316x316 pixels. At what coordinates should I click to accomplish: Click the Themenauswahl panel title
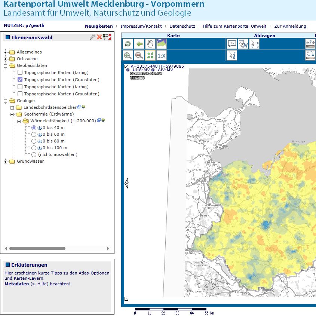(32, 37)
